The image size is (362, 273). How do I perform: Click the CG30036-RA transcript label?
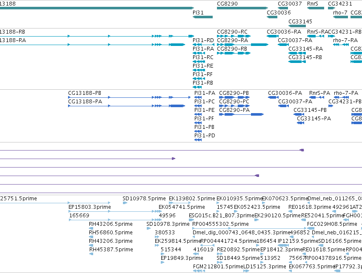[284, 32]
